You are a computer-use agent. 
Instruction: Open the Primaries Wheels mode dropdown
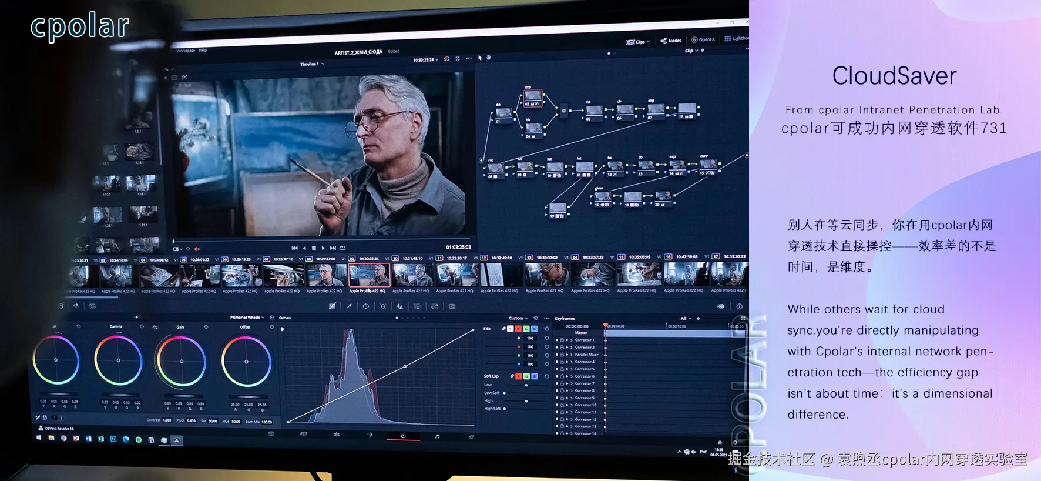pos(248,318)
